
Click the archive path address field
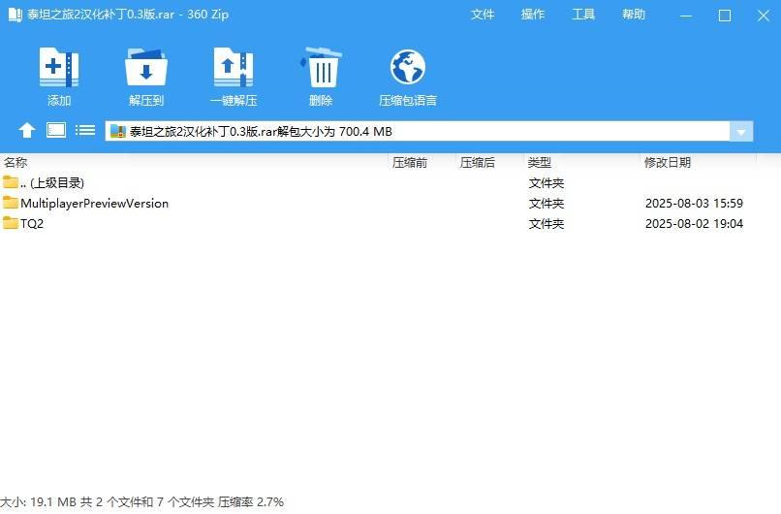click(x=417, y=132)
